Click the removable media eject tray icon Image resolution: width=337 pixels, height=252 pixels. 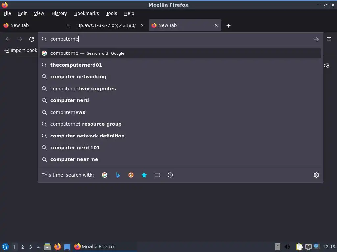278,247
